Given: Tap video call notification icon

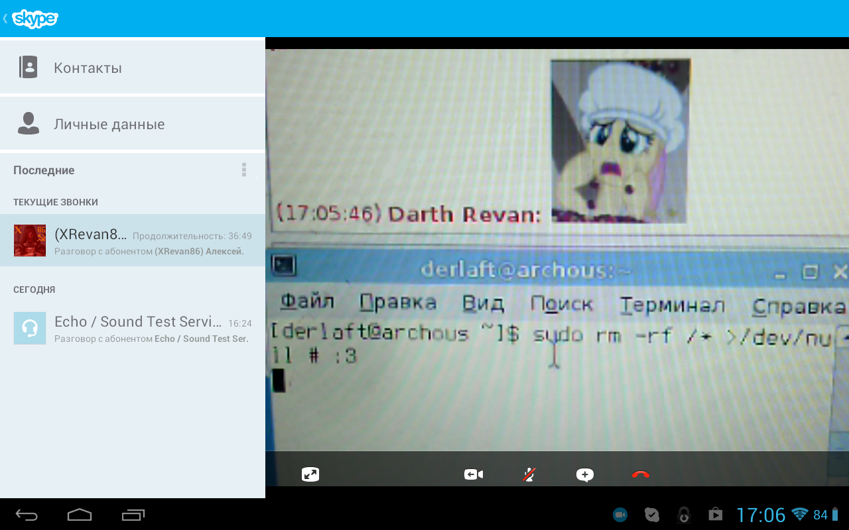Looking at the screenshot, I should click(x=620, y=515).
